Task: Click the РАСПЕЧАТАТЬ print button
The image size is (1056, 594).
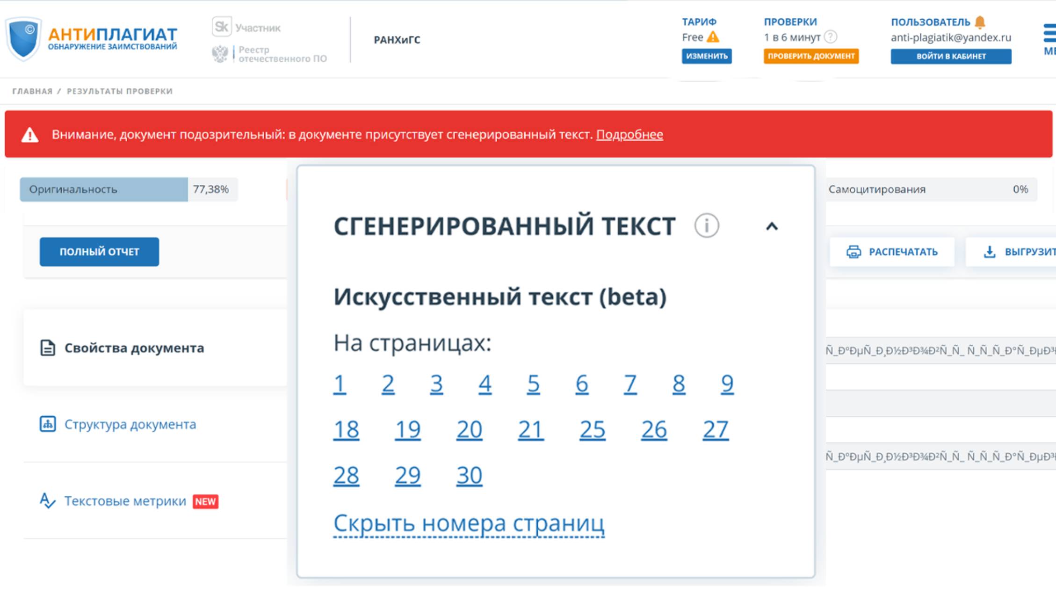Action: tap(892, 252)
